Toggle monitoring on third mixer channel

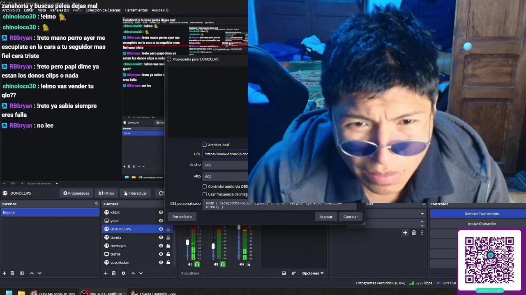tap(248, 264)
